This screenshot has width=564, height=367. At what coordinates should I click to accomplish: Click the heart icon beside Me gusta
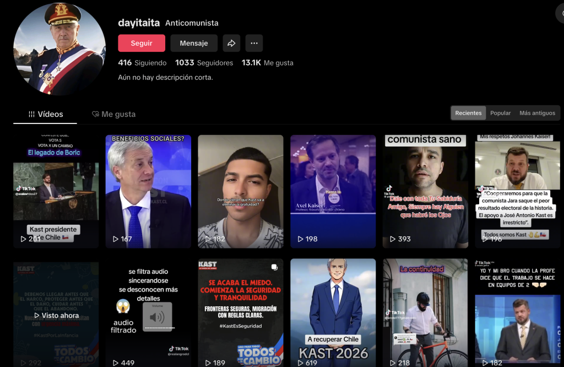pyautogui.click(x=95, y=114)
